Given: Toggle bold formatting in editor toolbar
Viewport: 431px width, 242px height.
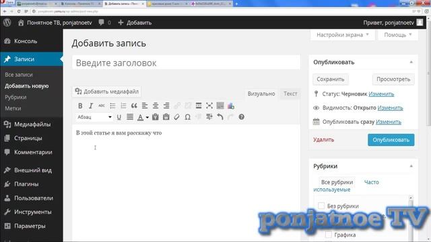Looking at the screenshot, I should pos(80,106).
